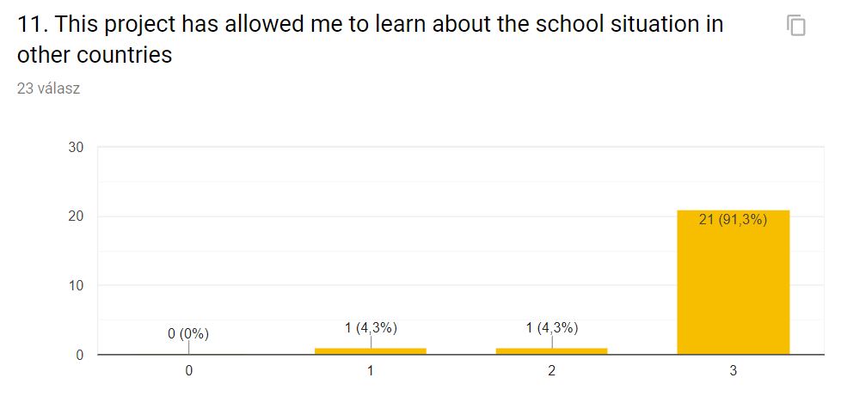Select the tall bar for rating 3
Screen dimensions: 841x396
tap(734, 282)
